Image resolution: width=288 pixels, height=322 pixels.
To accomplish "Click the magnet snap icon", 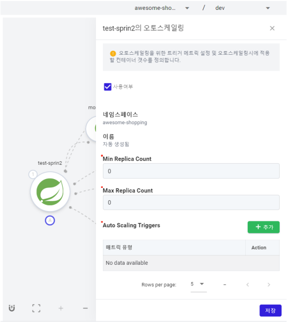I will (12, 308).
